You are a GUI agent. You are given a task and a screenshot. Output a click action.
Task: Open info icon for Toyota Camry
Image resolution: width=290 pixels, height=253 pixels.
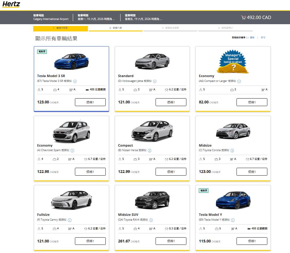(x=69, y=220)
